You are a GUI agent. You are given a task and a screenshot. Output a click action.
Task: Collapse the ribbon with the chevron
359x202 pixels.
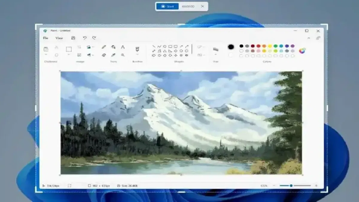(x=309, y=38)
